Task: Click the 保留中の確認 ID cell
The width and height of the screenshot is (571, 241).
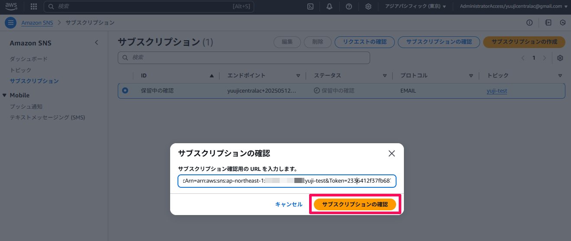Action: [x=157, y=91]
